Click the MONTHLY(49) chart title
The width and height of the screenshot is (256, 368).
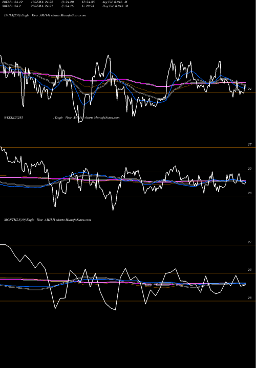(x=47, y=220)
